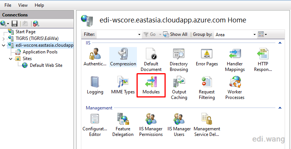Collapse the IIS section group
The image size is (291, 149).
pos(280,43)
